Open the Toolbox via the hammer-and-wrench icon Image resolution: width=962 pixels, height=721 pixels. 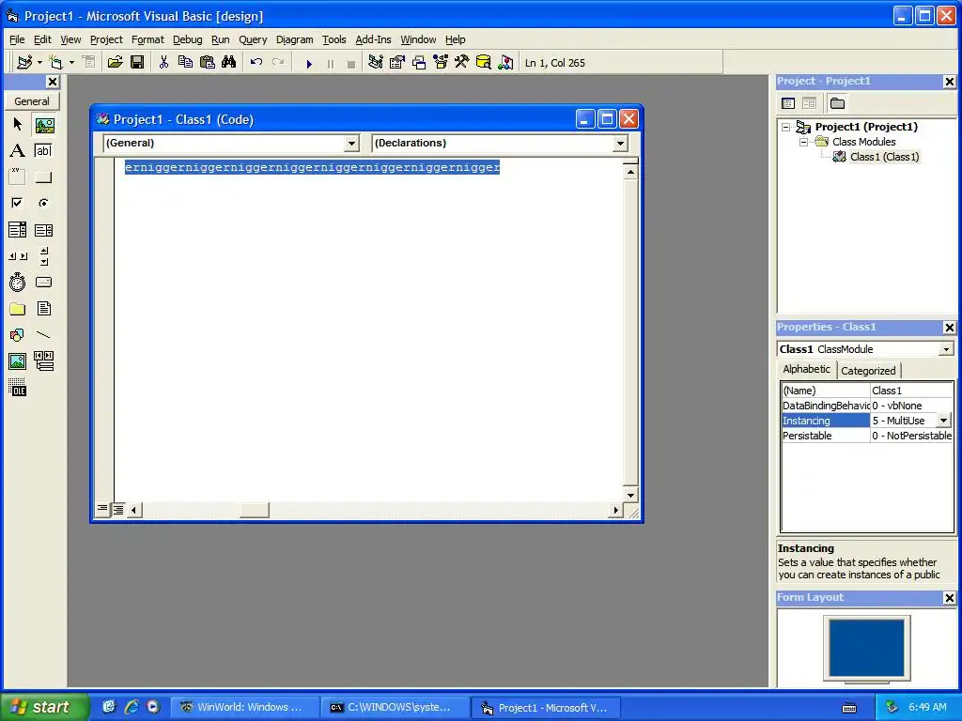click(462, 62)
